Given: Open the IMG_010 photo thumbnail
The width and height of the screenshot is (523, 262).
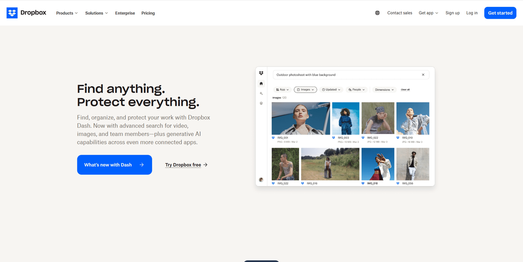Looking at the screenshot, I should click(413, 118).
